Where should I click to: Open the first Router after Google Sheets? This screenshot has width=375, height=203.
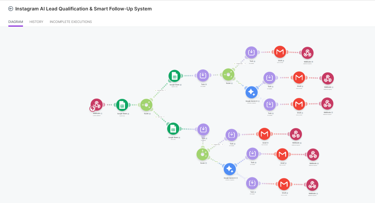pos(146,105)
